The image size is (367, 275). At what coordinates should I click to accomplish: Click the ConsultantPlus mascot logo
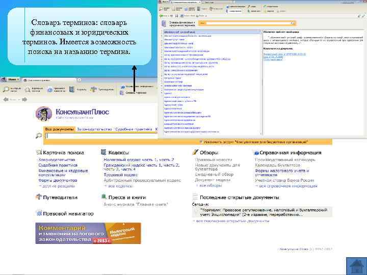pos(44,114)
